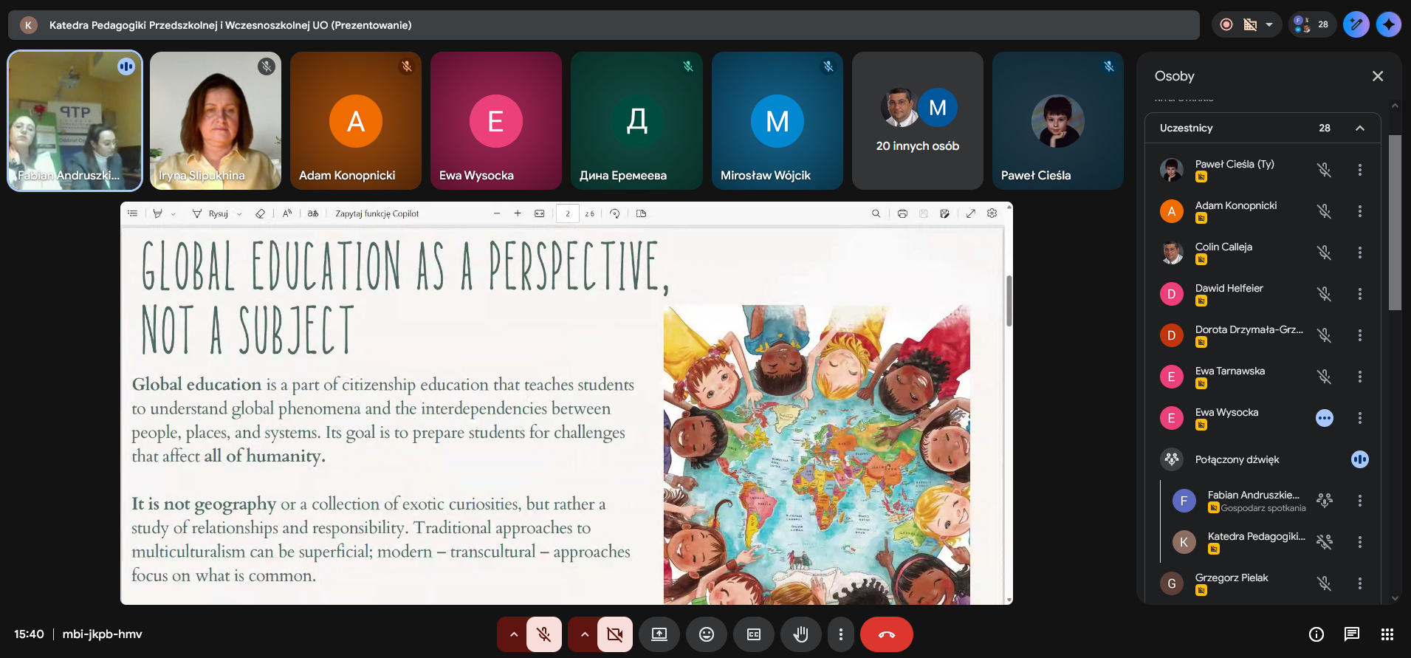Viewport: 1411px width, 658px height.
Task: Leave the call with red hang-up button
Action: (x=887, y=634)
